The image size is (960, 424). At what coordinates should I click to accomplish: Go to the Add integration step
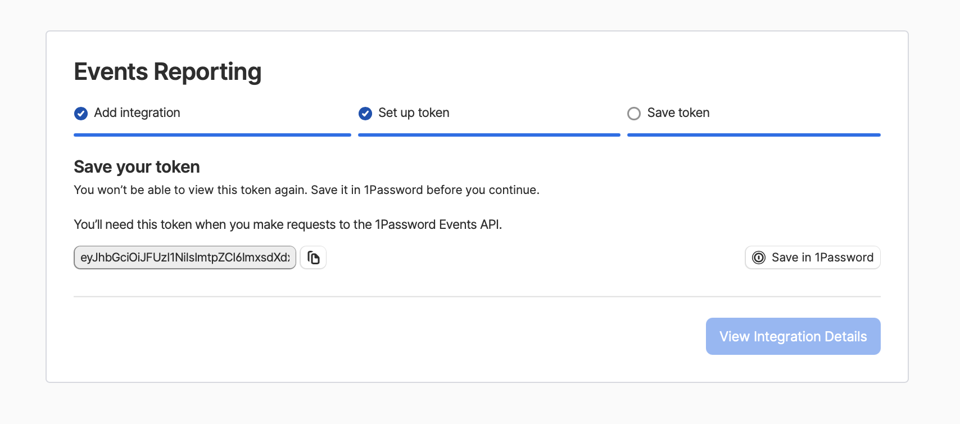coord(137,113)
